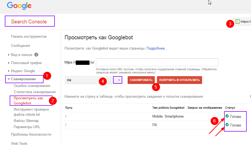251x148 pixels.
Task: Click the СКАНИРОВАТЬ button
Action: coord(141,80)
